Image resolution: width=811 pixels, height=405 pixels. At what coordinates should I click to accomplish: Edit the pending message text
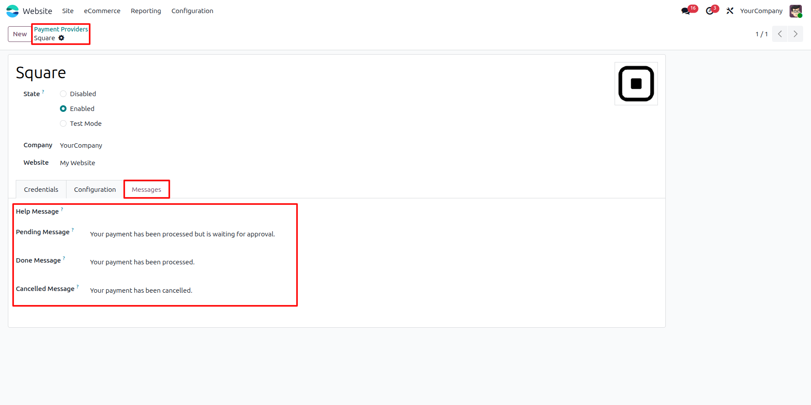[182, 234]
